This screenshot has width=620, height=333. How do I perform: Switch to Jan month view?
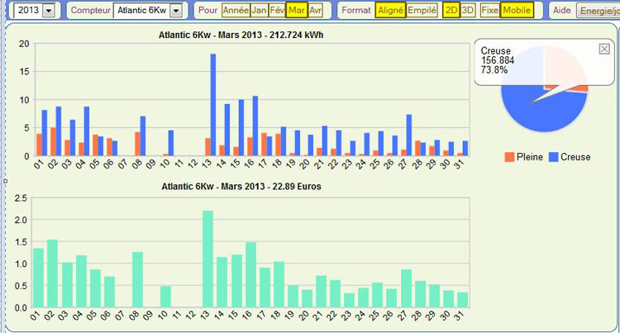click(259, 11)
